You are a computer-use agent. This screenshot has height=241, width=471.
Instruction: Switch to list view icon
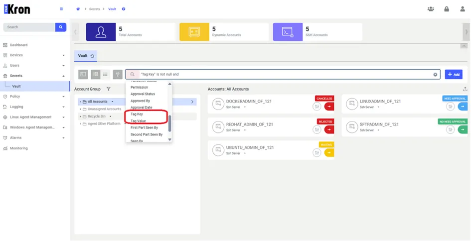click(x=105, y=74)
